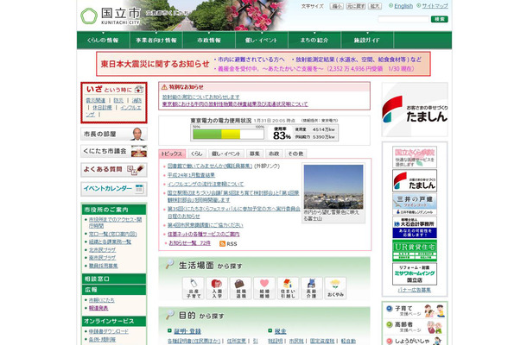
Task: Open the 結婚・離婚 heart icon
Action: click(x=264, y=288)
